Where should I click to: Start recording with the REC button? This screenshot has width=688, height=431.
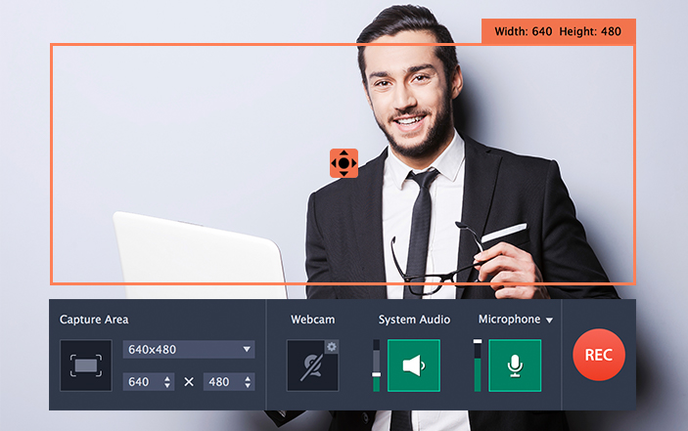599,355
